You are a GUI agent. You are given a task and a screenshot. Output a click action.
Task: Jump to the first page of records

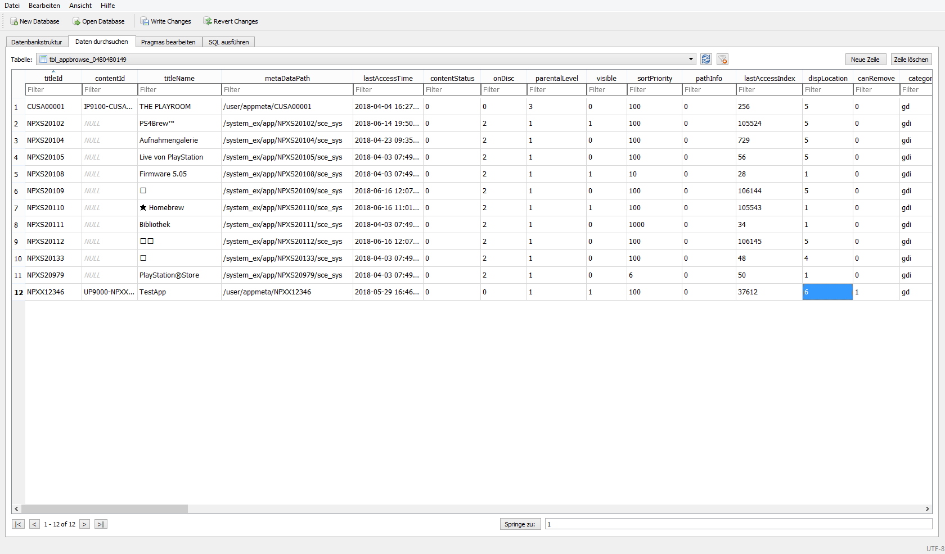[18, 524]
